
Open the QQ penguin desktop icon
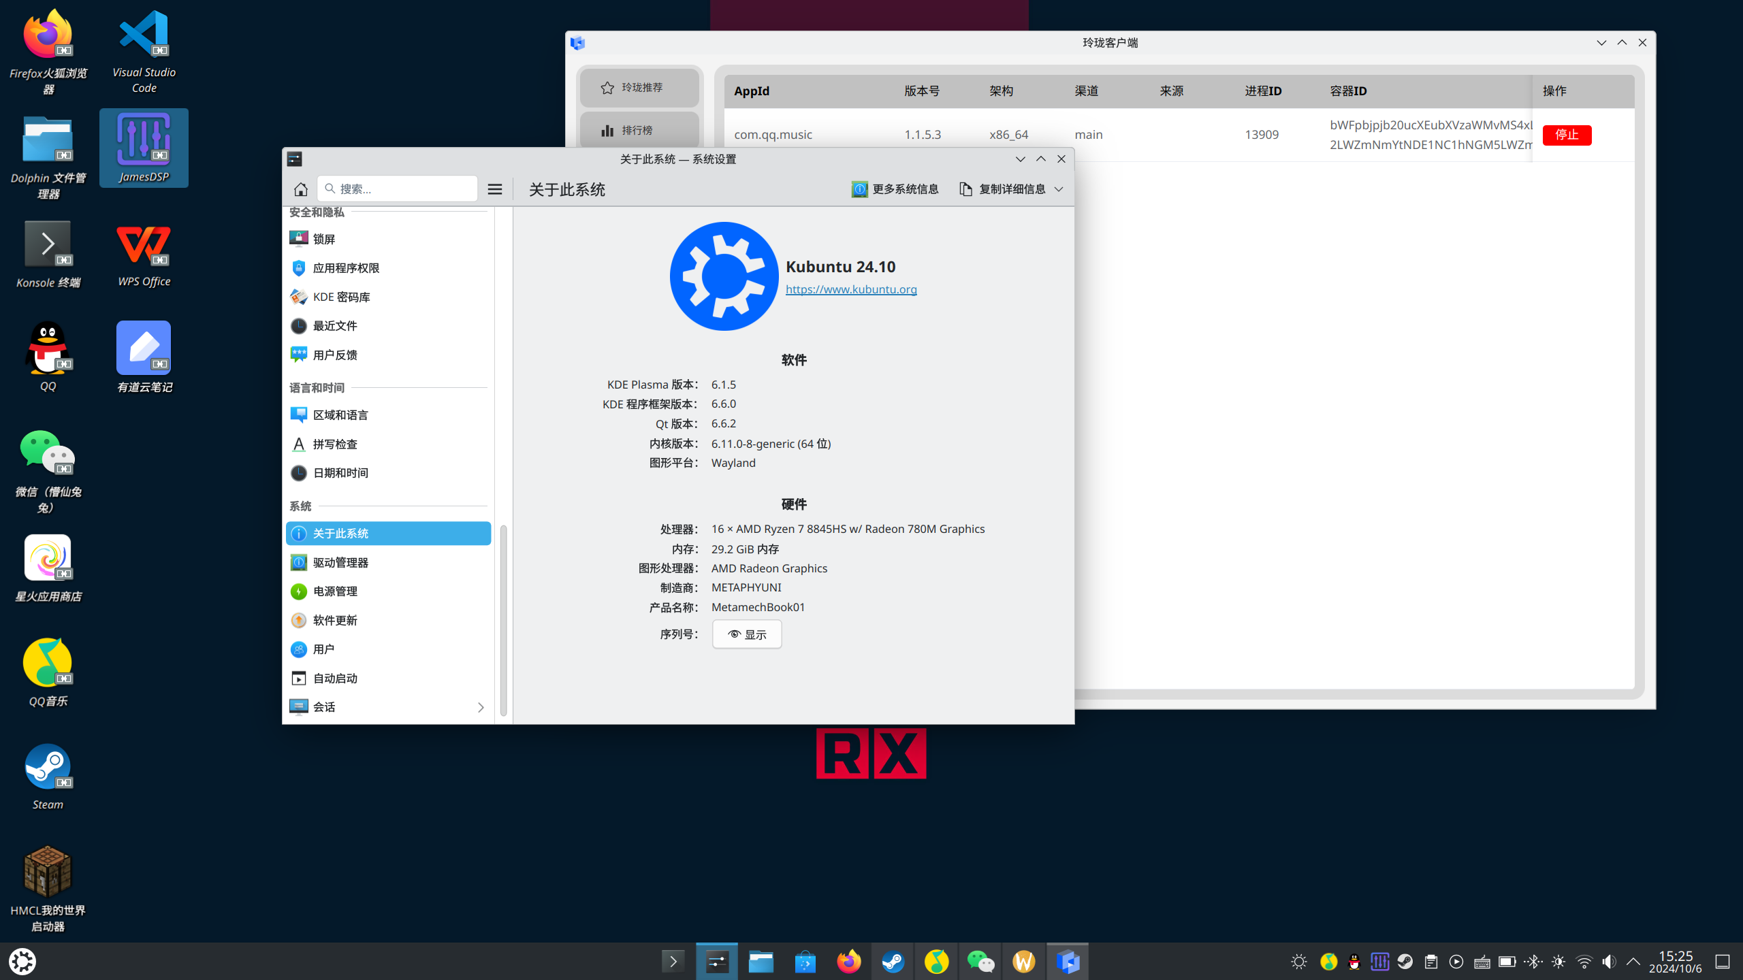(x=48, y=356)
